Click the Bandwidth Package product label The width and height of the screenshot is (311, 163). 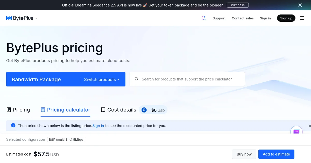click(36, 79)
